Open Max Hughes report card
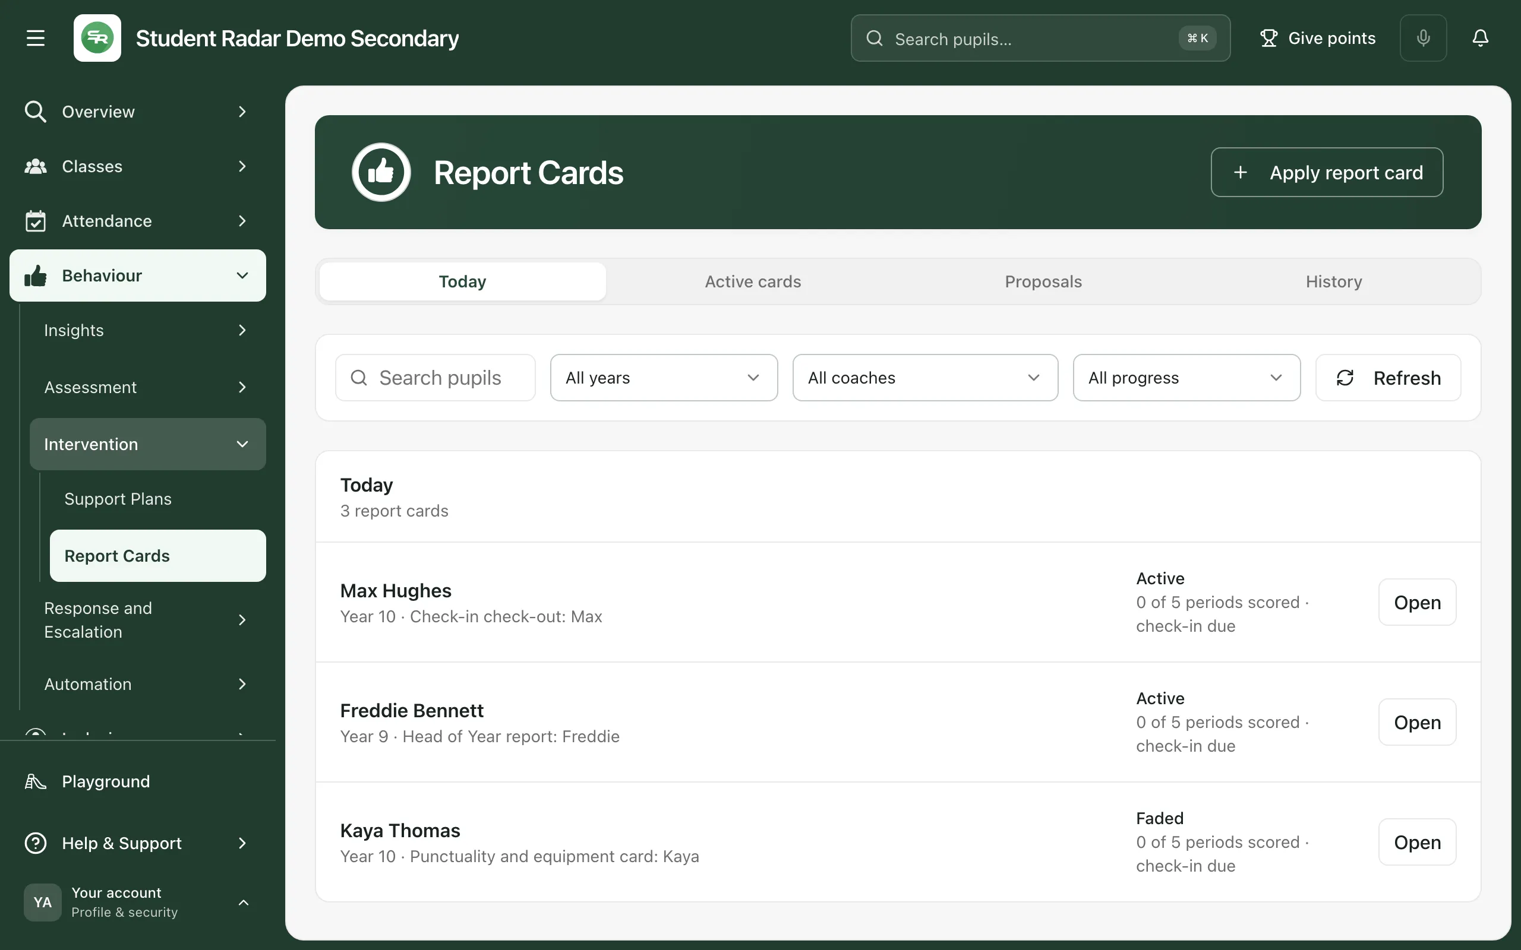Screen dimensions: 1521x950 tap(1416, 603)
